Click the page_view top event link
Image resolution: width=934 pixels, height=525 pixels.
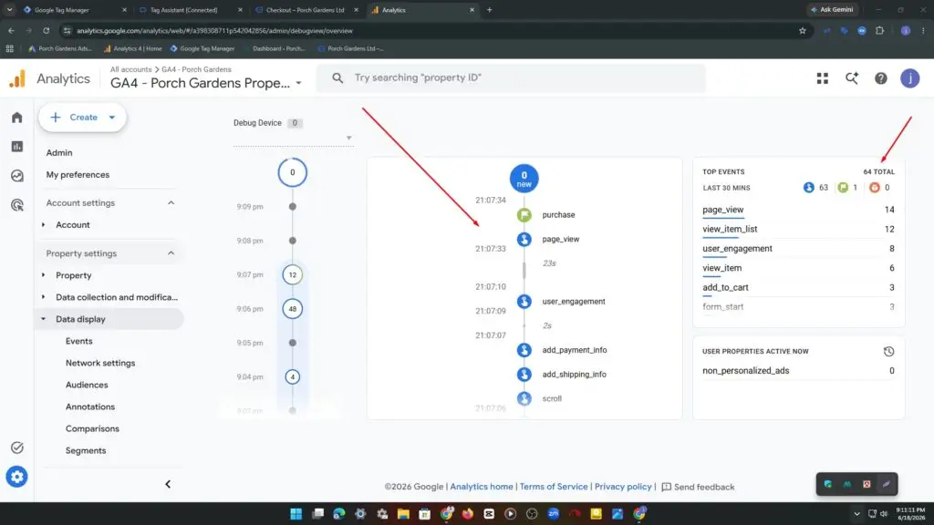pos(722,210)
